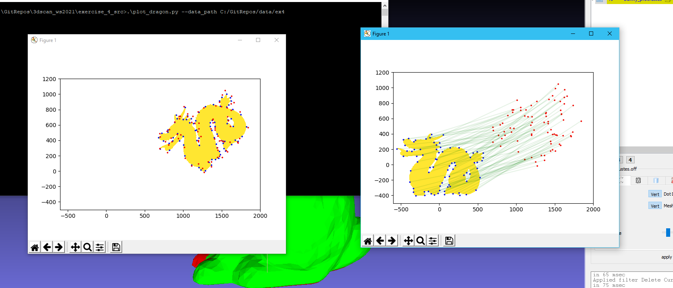Activate Zoom magnifier in right figure

(421, 241)
